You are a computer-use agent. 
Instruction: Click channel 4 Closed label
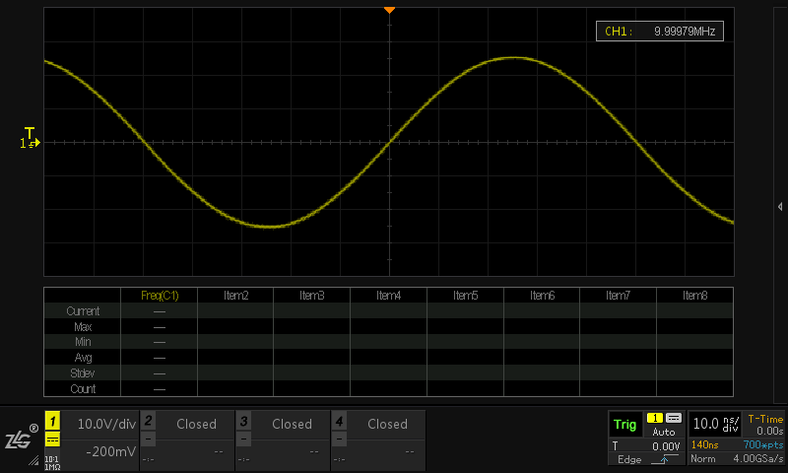click(387, 425)
